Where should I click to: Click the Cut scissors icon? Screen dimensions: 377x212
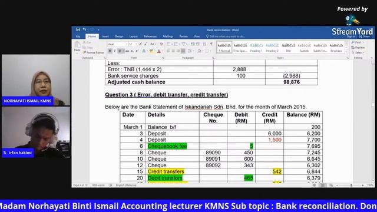click(85, 42)
